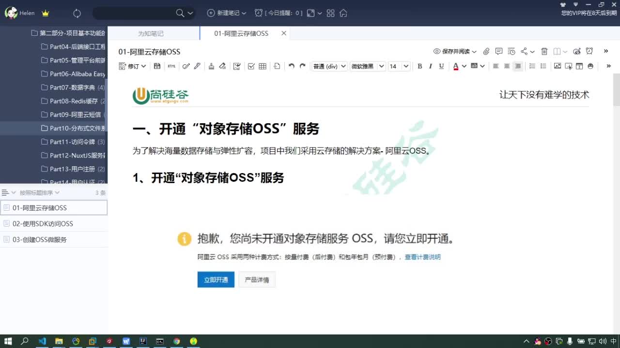The width and height of the screenshot is (620, 348).
Task: Click the sync refresh icon
Action: click(77, 14)
